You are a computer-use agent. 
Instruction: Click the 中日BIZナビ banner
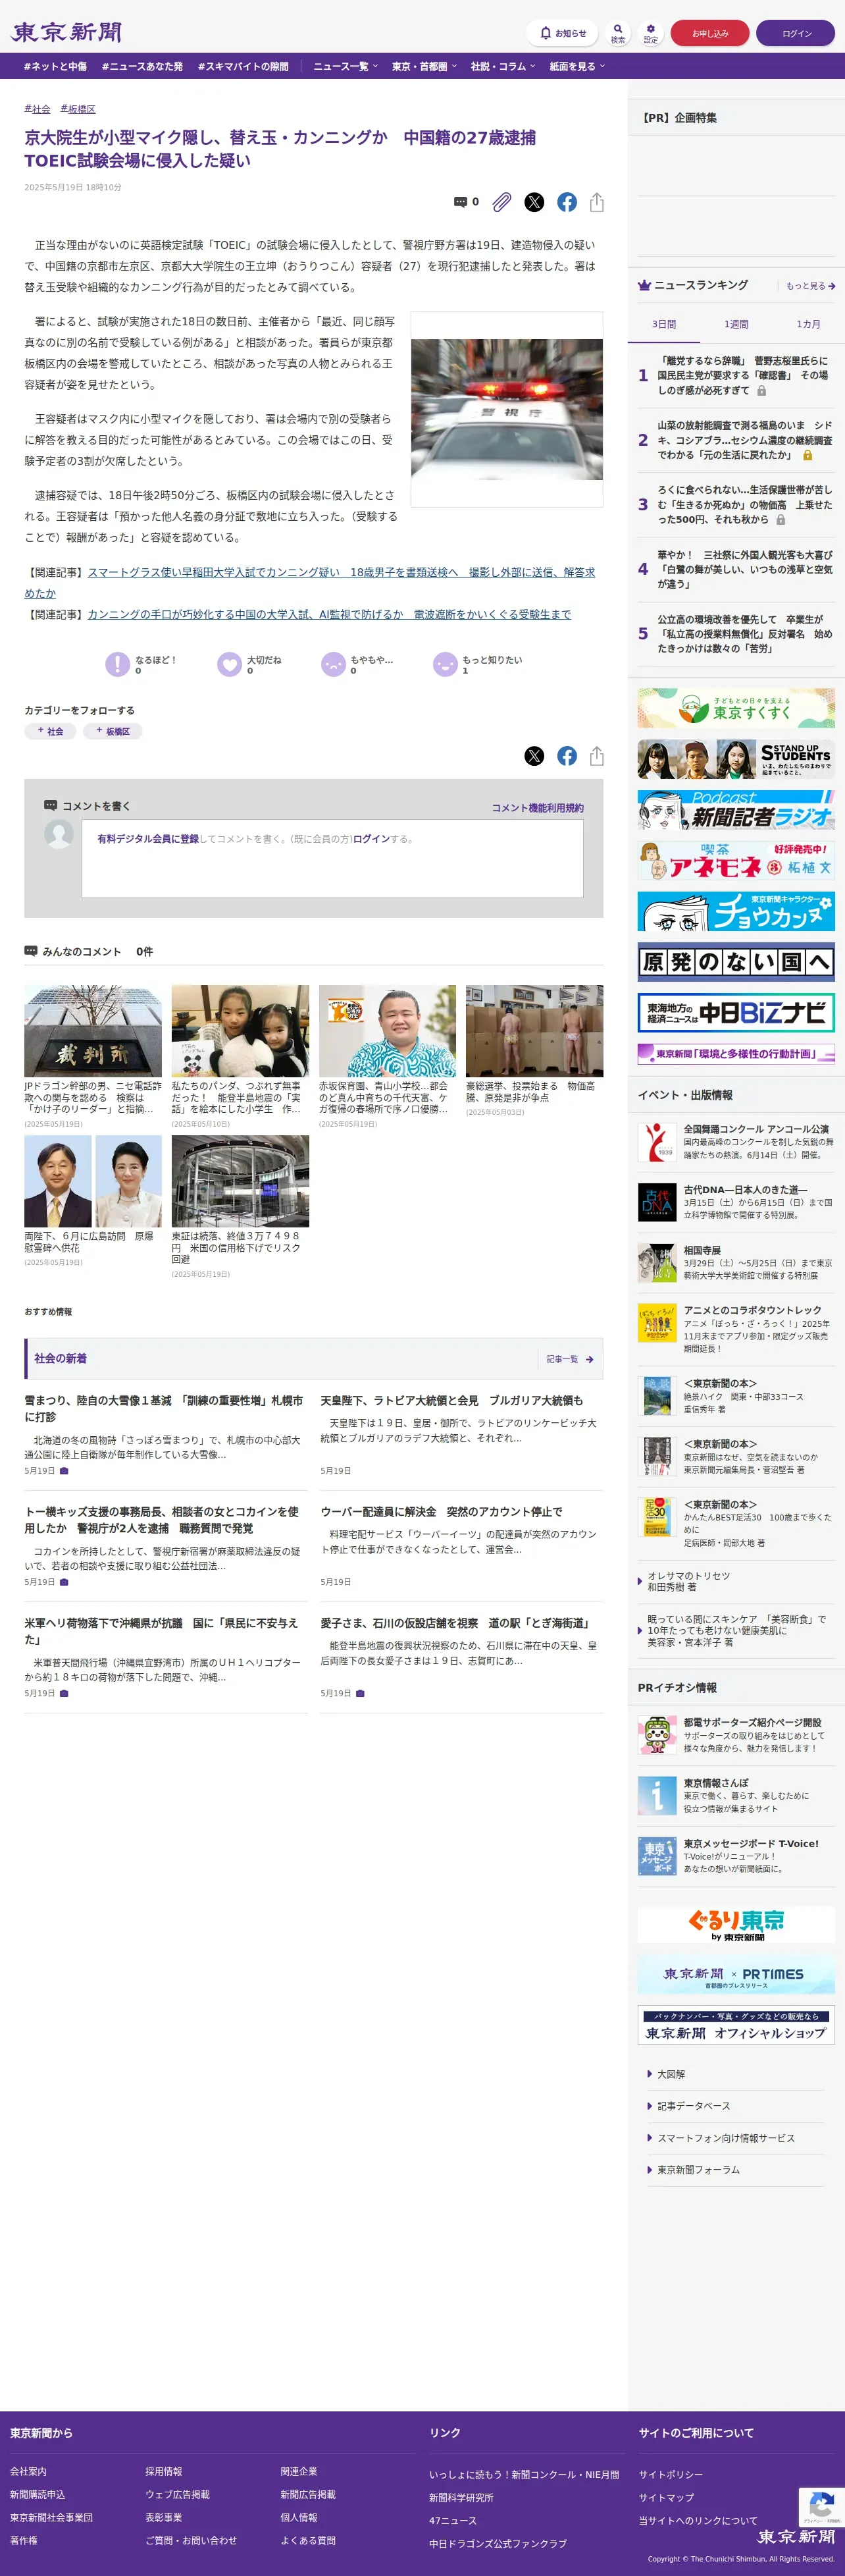pyautogui.click(x=736, y=1012)
